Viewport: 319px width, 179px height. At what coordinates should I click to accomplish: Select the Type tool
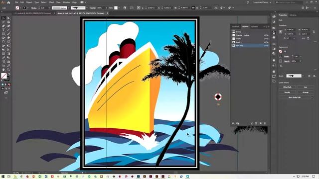3,30
